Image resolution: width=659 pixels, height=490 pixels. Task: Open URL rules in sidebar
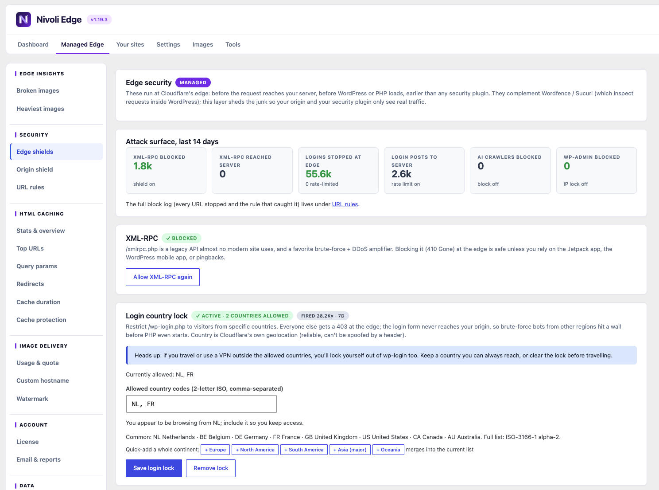[x=56, y=187]
